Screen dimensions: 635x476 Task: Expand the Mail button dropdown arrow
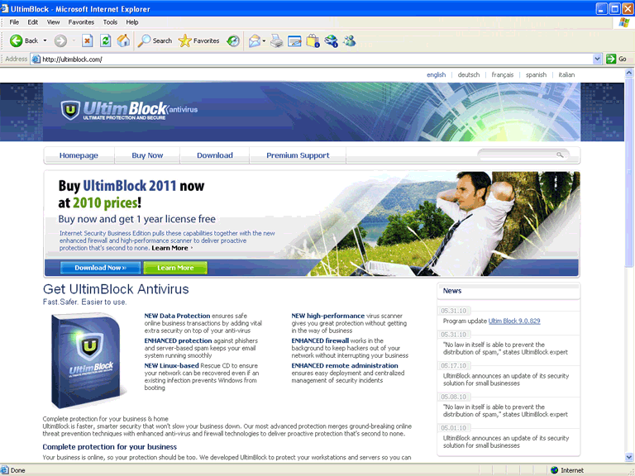(x=265, y=40)
